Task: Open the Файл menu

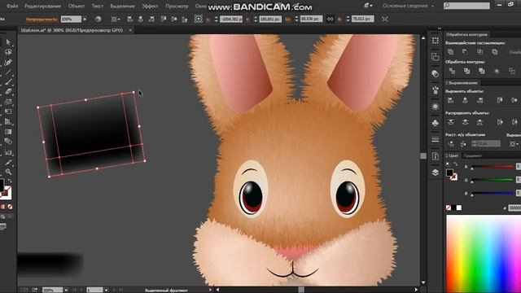Action: [12, 6]
